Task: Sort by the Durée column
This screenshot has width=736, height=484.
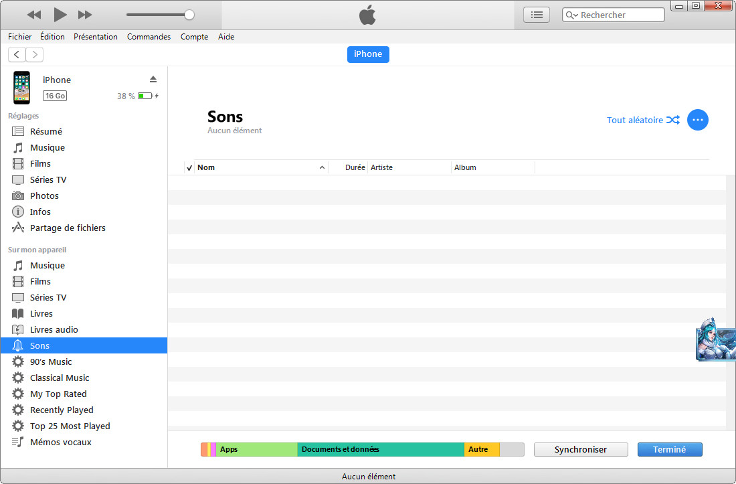Action: coord(349,167)
